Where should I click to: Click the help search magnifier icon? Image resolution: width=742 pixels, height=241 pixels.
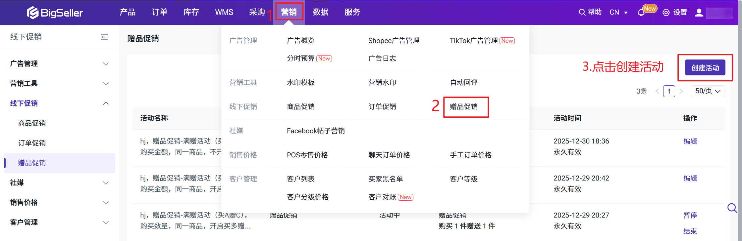(582, 13)
